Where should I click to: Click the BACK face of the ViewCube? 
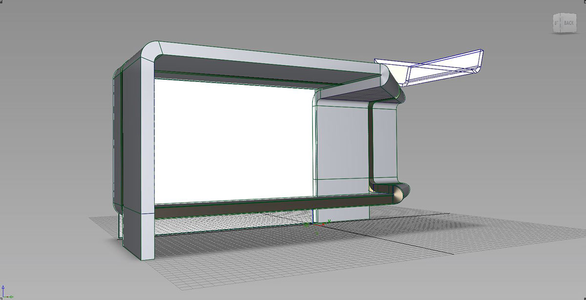pos(568,23)
